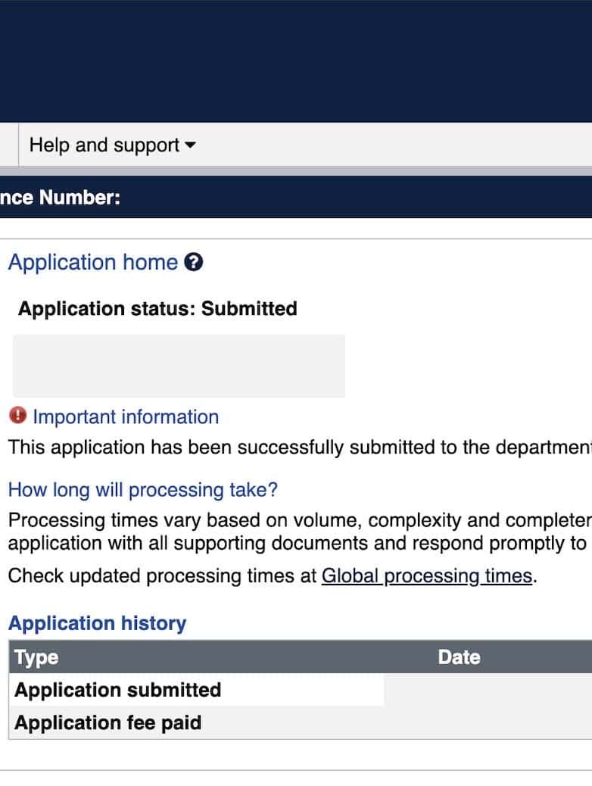The height and width of the screenshot is (786, 592).
Task: Open the Global processing times link
Action: point(426,575)
